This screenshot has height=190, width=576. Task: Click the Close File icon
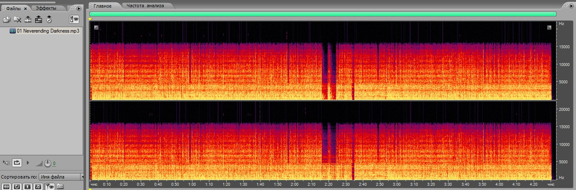[x=18, y=19]
